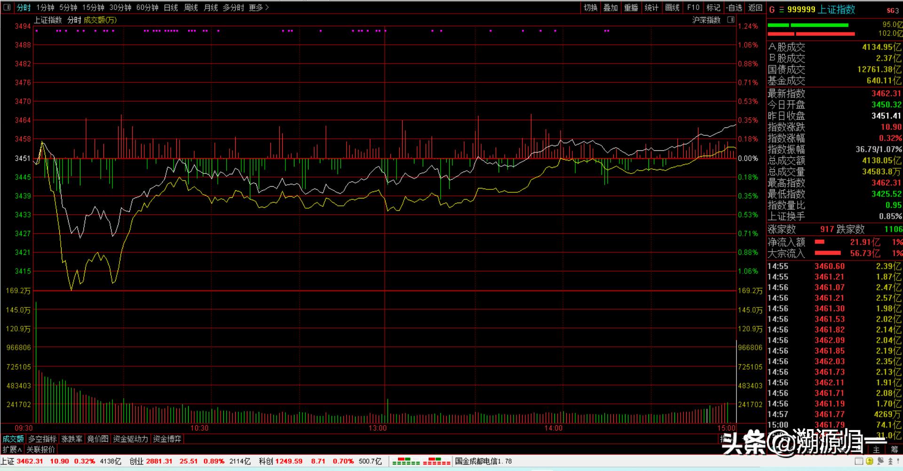Open the 画线 drawing tool
The height and width of the screenshot is (471, 903).
672,8
